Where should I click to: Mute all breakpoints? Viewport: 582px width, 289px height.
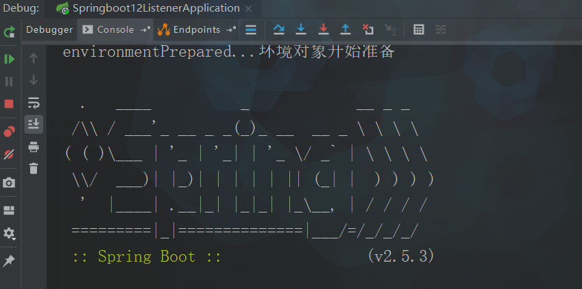pos(10,154)
